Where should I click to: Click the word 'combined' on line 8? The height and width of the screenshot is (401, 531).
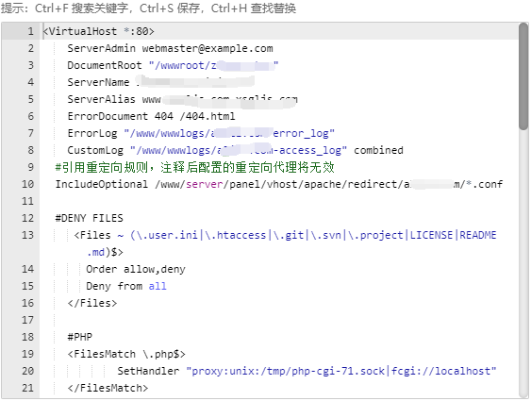pyautogui.click(x=378, y=150)
